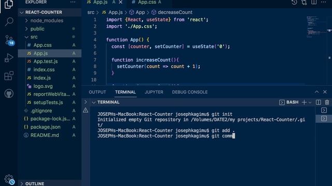Viewport: 332px width, 186px height.
Task: Click line number 5 in the gutter
Action: point(95,47)
